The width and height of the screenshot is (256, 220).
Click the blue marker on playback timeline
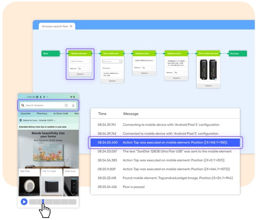coord(43,202)
